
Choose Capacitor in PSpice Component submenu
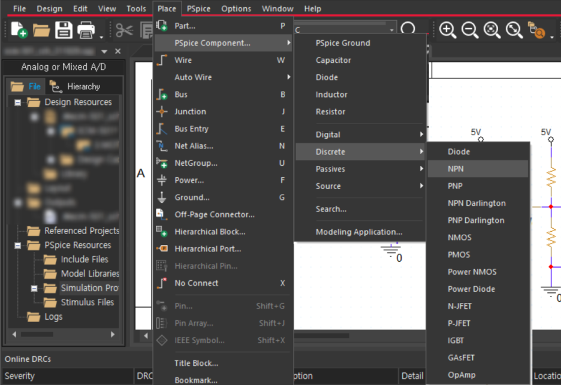pyautogui.click(x=360, y=60)
